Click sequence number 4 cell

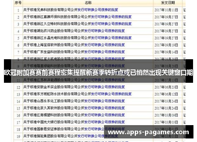click(18, 31)
